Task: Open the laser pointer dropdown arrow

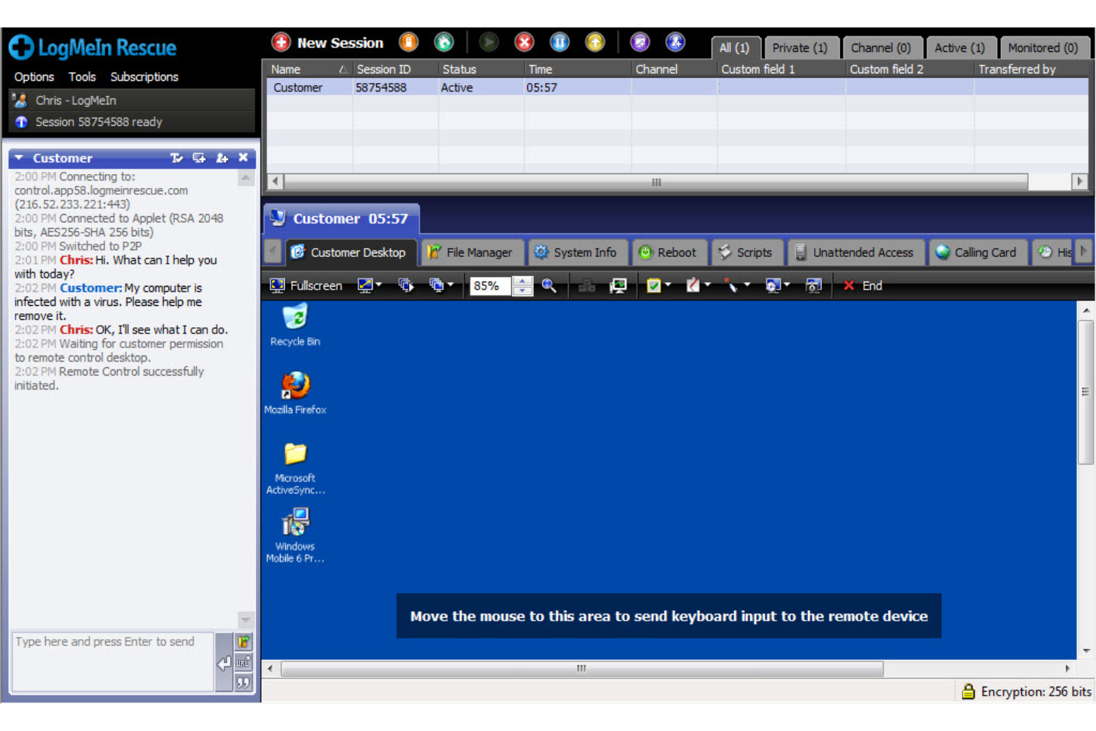Action: click(x=747, y=285)
